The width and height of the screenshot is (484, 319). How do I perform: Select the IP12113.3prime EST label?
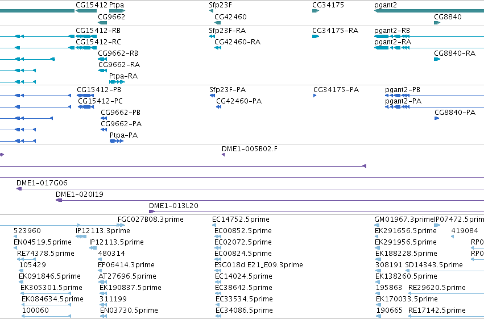tap(103, 231)
